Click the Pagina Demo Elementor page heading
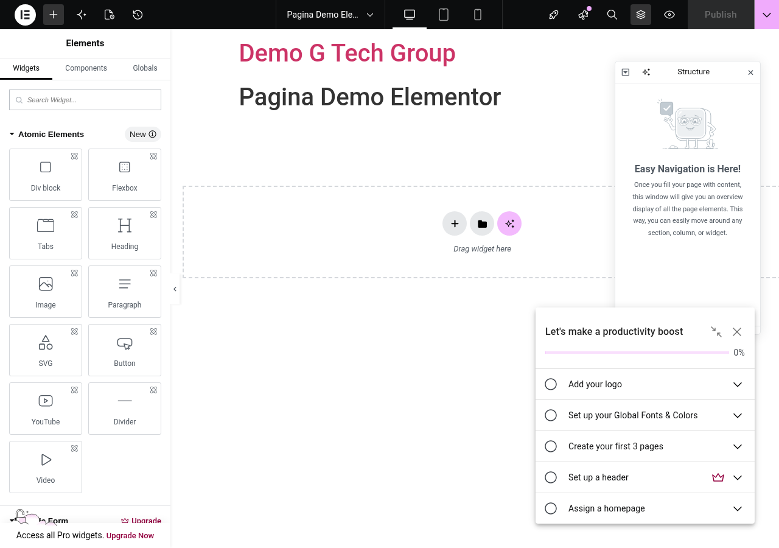 point(370,97)
